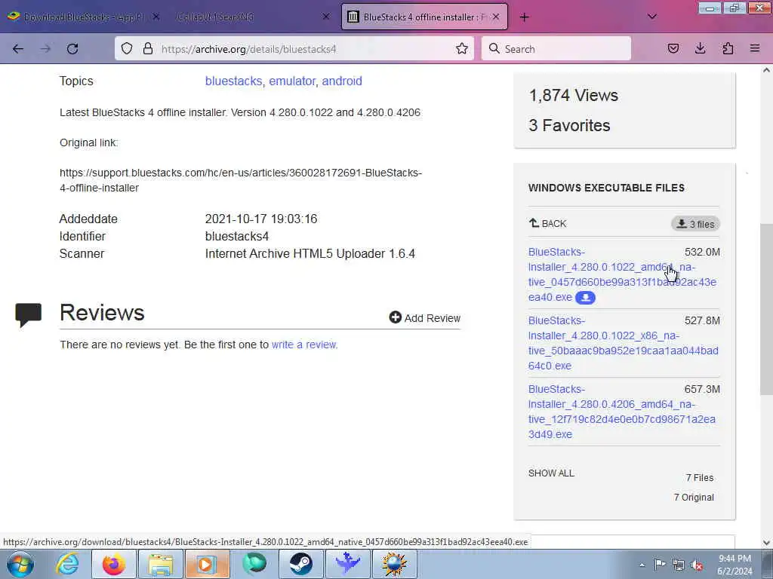Close the CollabVM SearXNG tab
The width and height of the screenshot is (773, 579).
pyautogui.click(x=326, y=17)
